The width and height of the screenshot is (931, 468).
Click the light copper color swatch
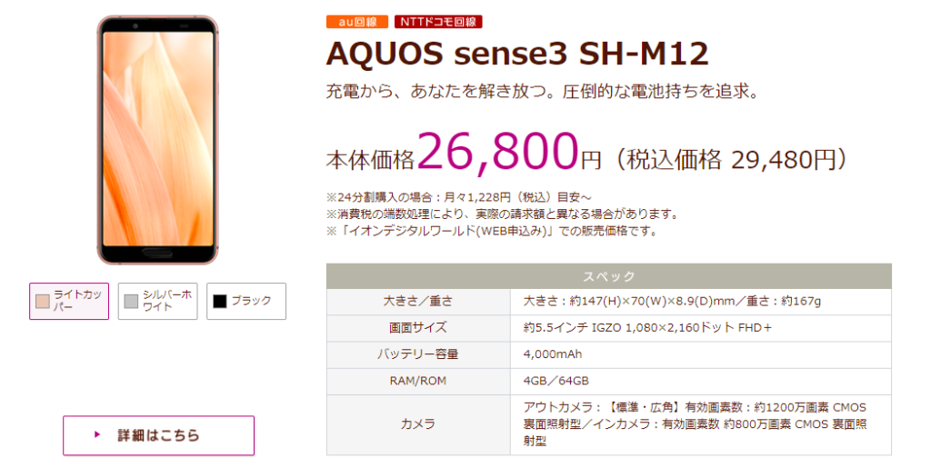(x=43, y=302)
